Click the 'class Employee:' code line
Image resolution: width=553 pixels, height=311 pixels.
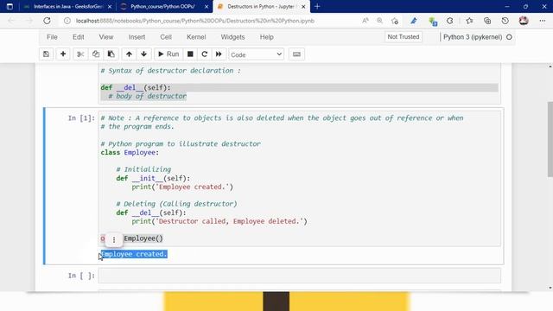pos(130,152)
